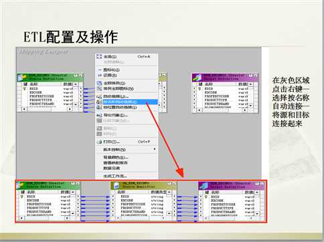The height and width of the screenshot is (242, 324).
Task: Choose 数据沿袭 in the context menu
Action: coord(127,168)
